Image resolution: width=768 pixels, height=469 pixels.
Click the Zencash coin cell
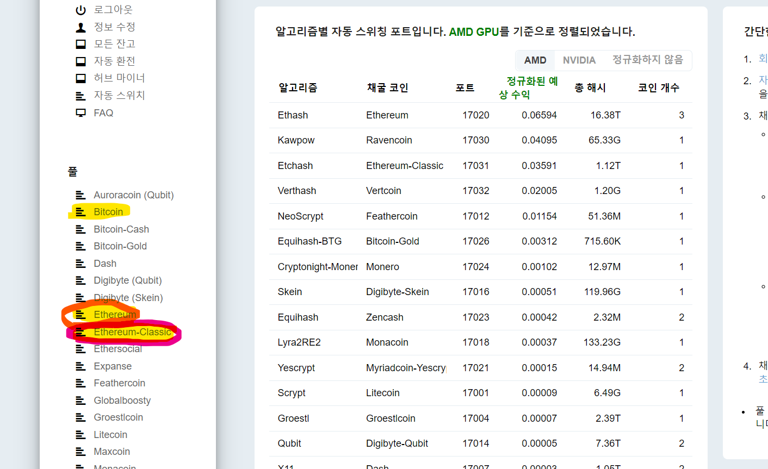pos(385,317)
